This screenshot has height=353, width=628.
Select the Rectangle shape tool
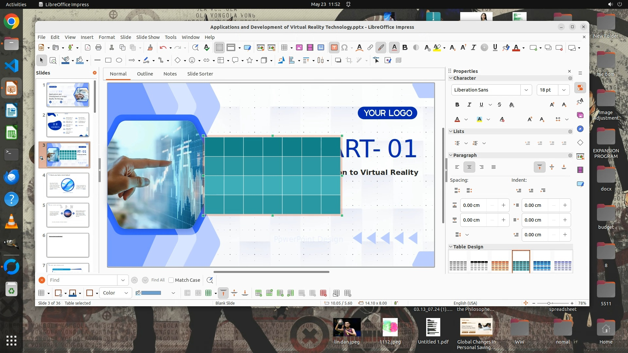point(108,60)
